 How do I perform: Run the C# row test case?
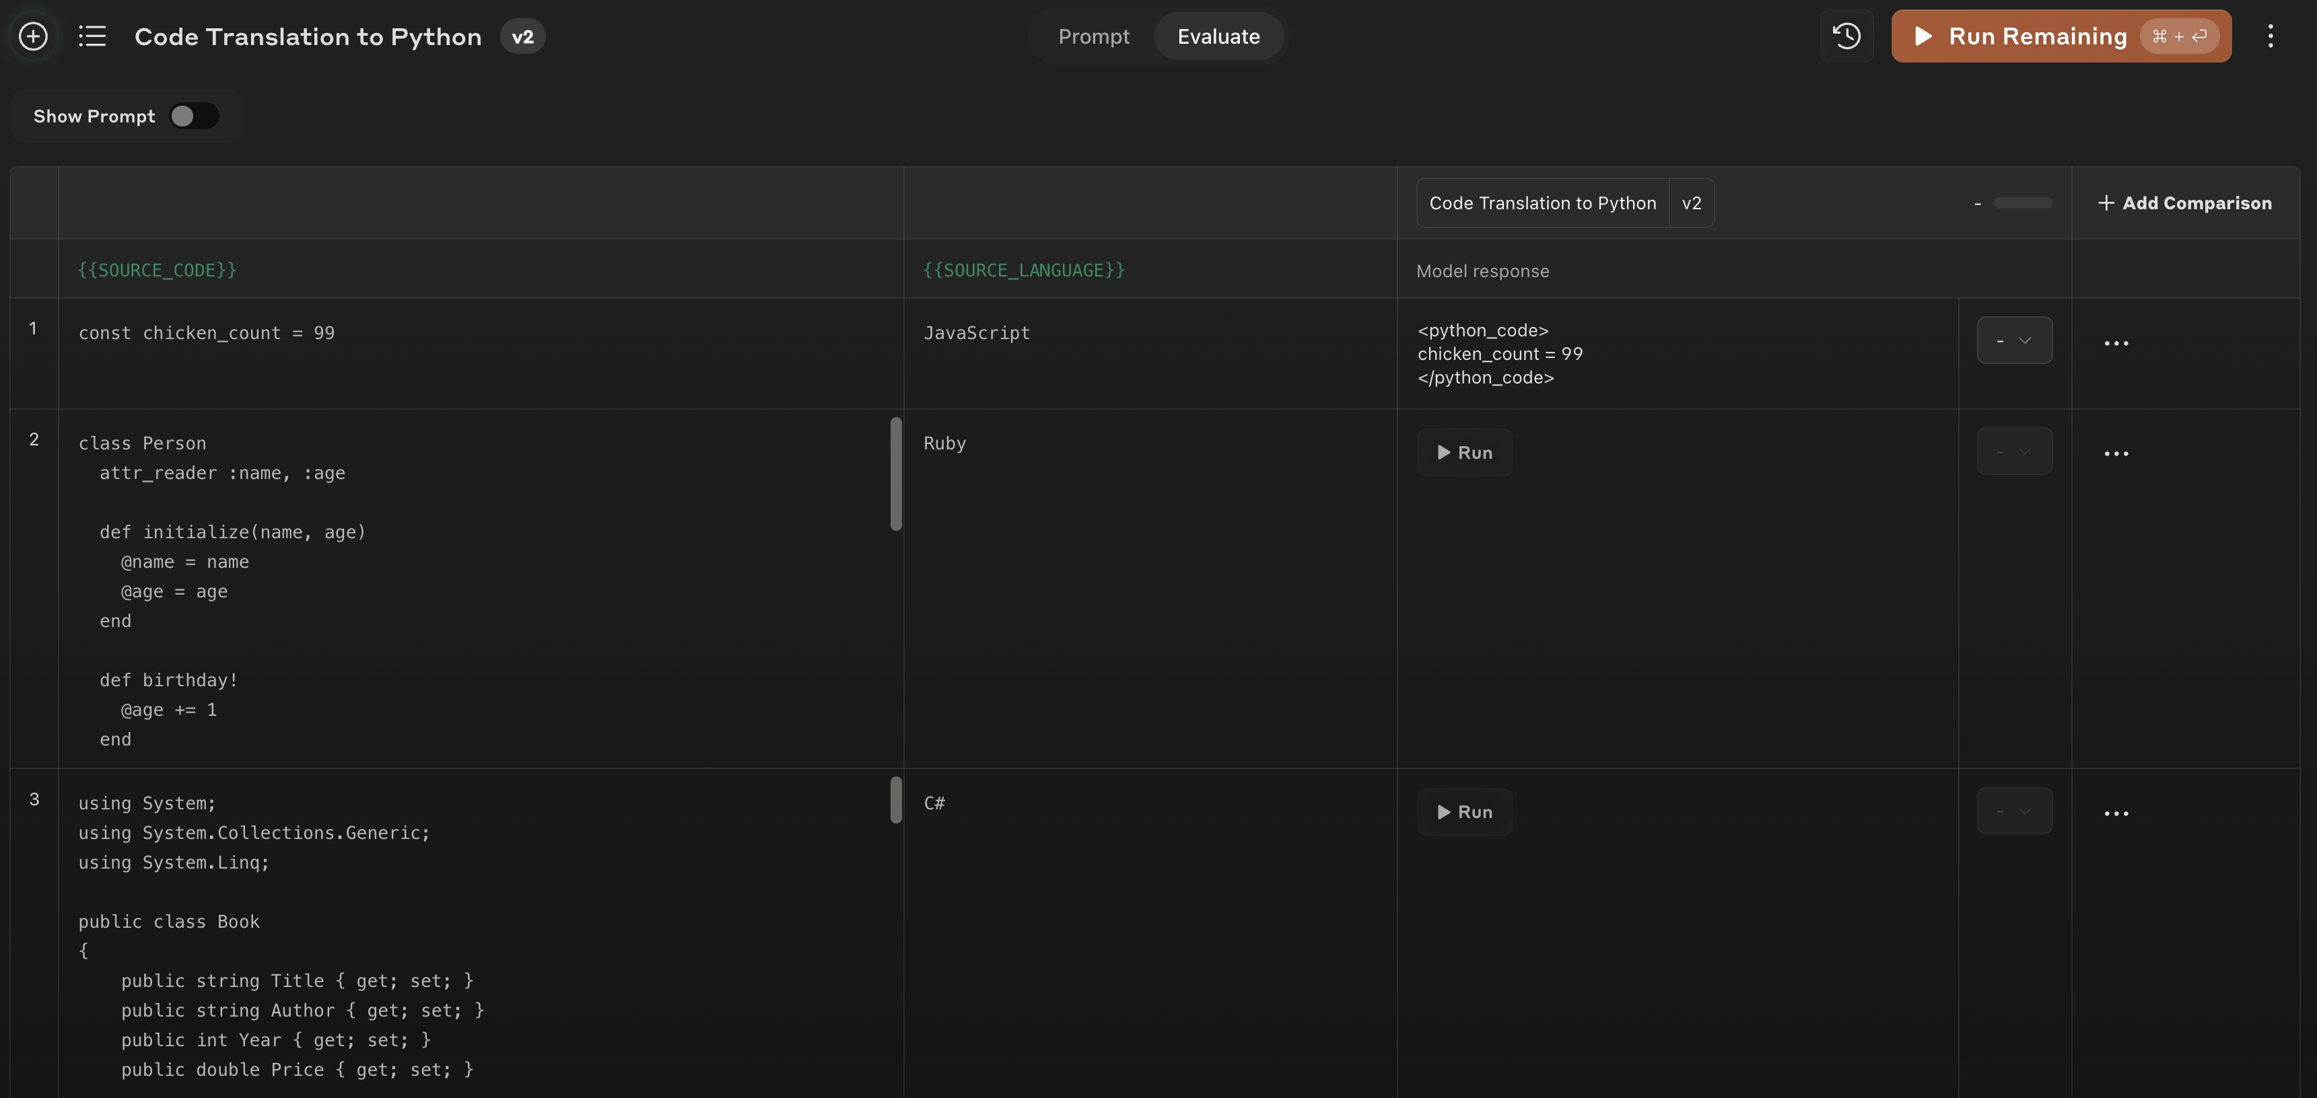click(x=1464, y=812)
